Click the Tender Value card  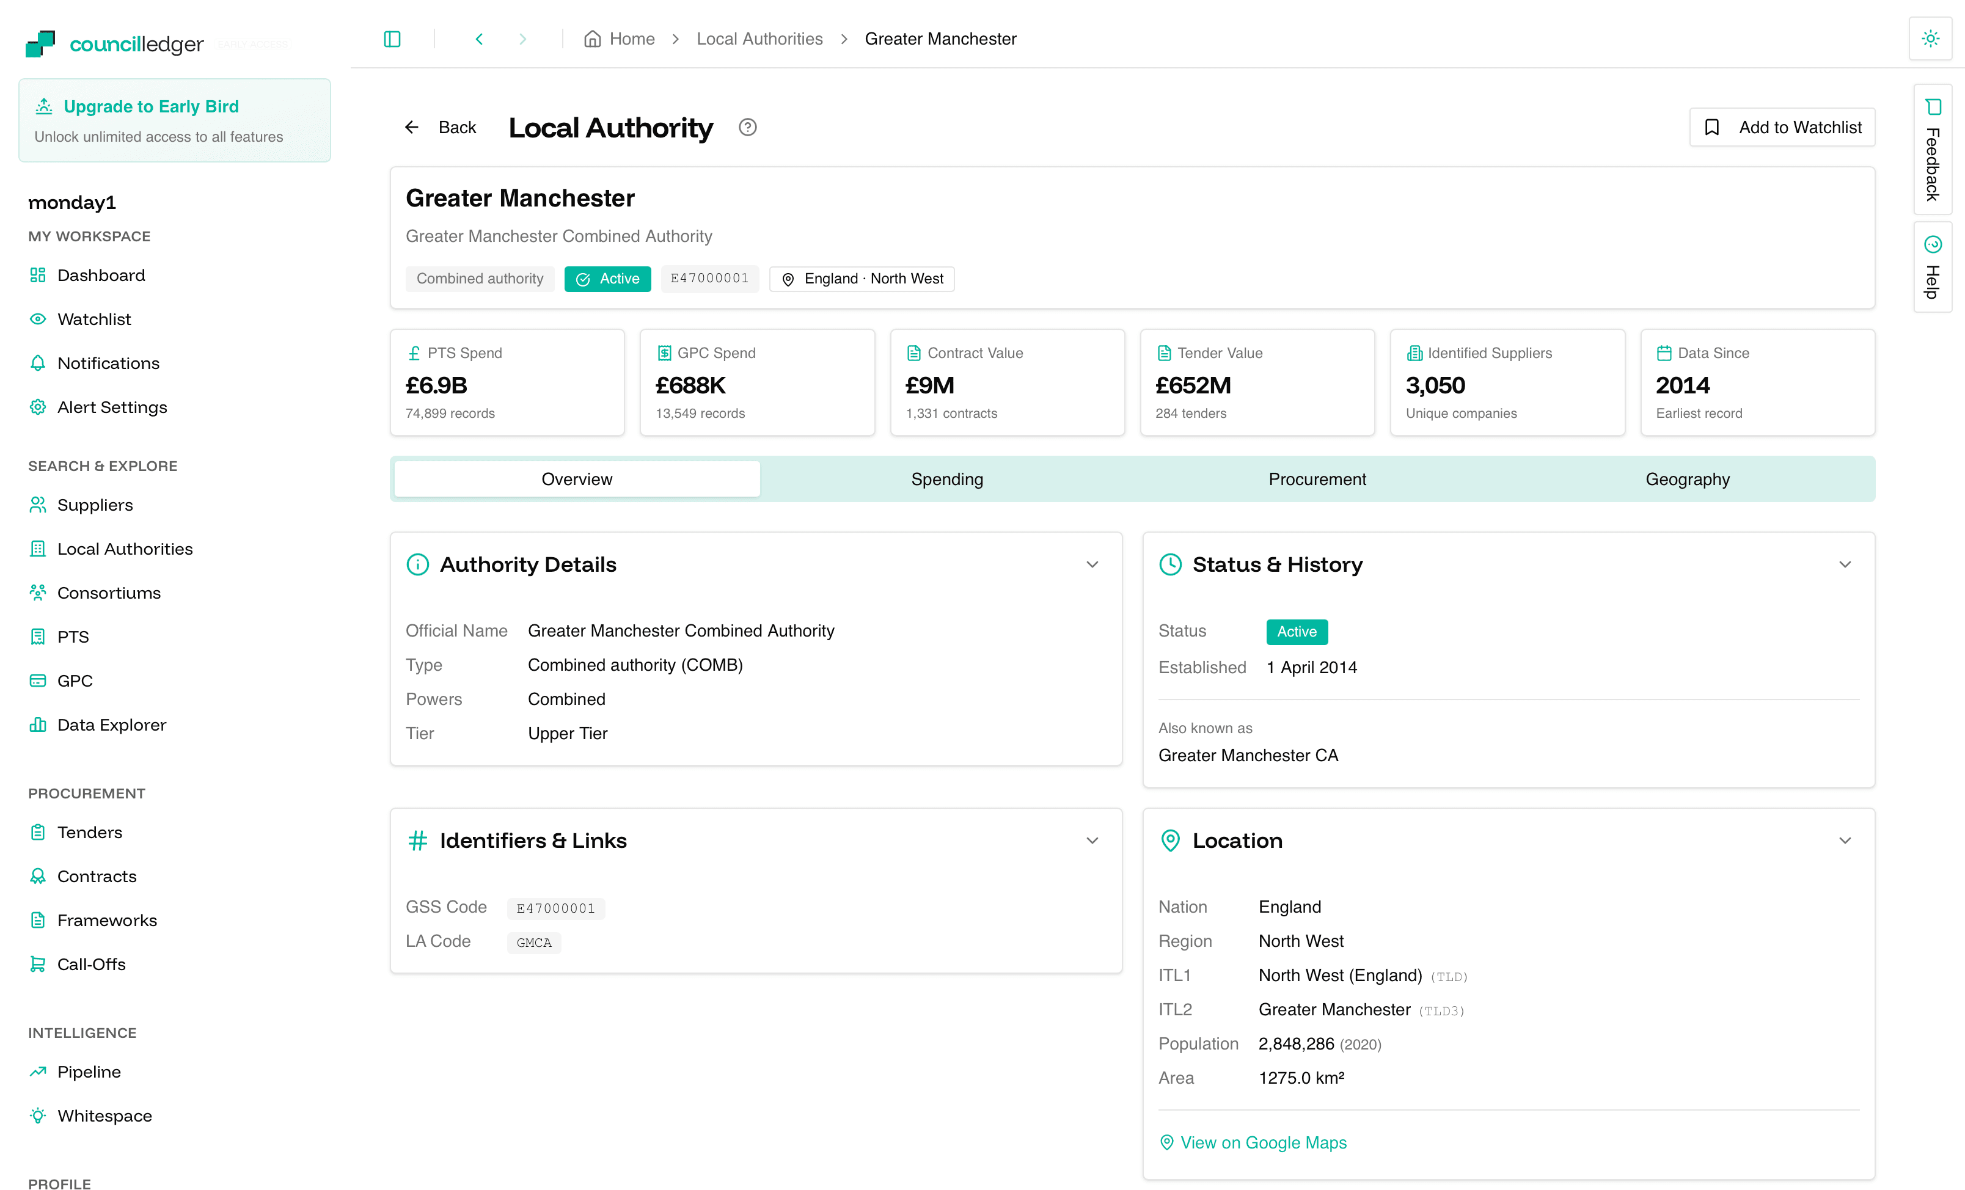pos(1257,383)
